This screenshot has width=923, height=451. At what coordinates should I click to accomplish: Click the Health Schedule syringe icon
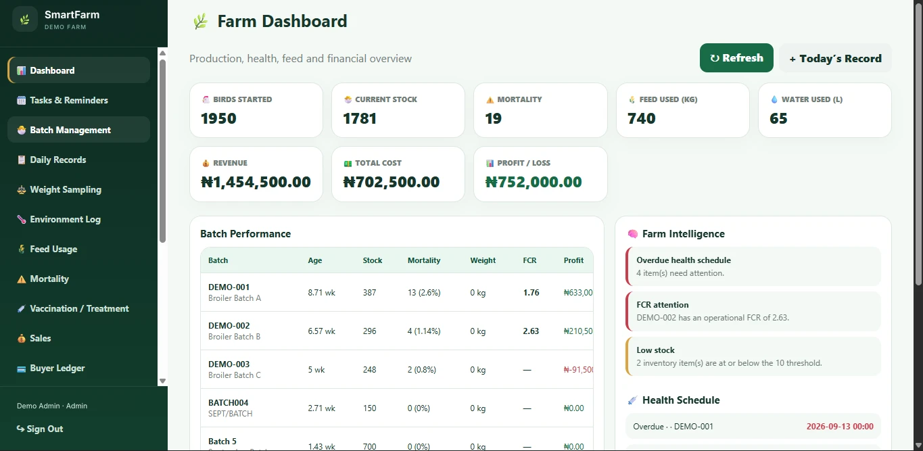[x=632, y=400]
